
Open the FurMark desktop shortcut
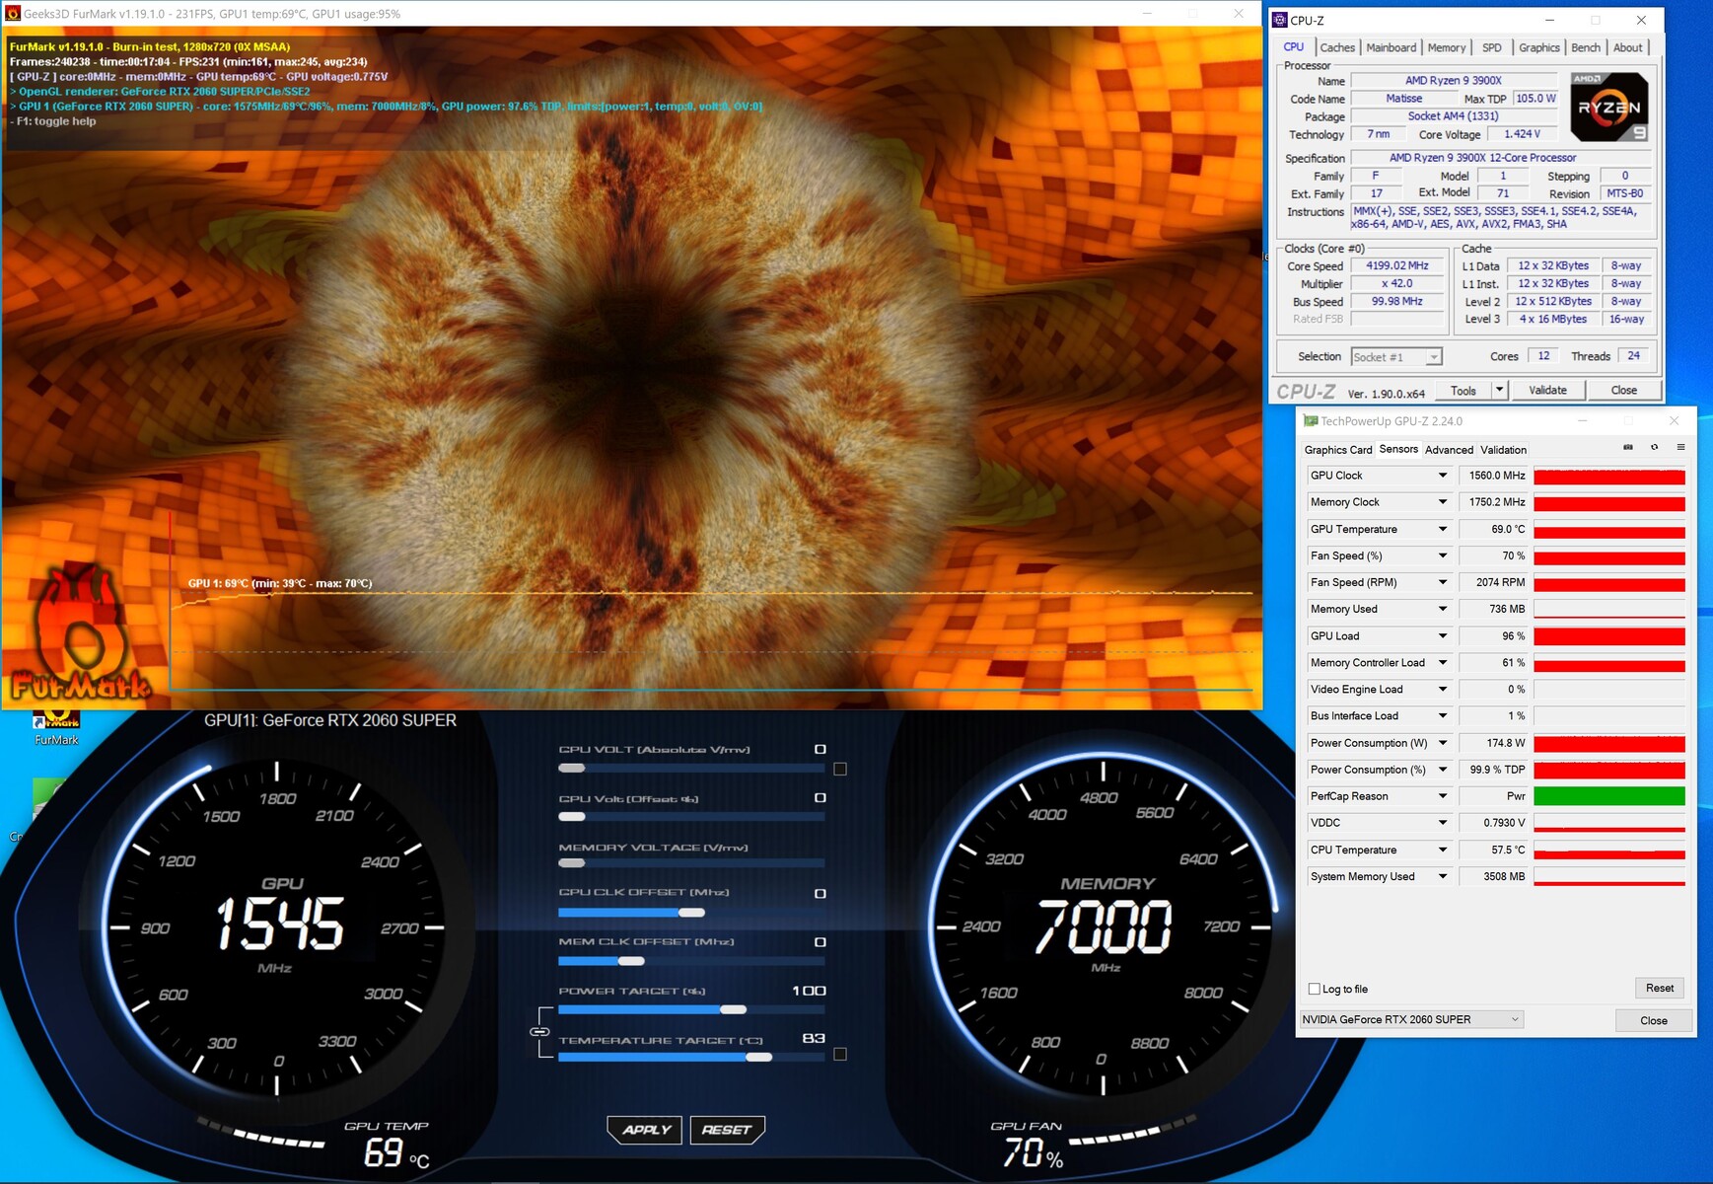click(x=56, y=728)
